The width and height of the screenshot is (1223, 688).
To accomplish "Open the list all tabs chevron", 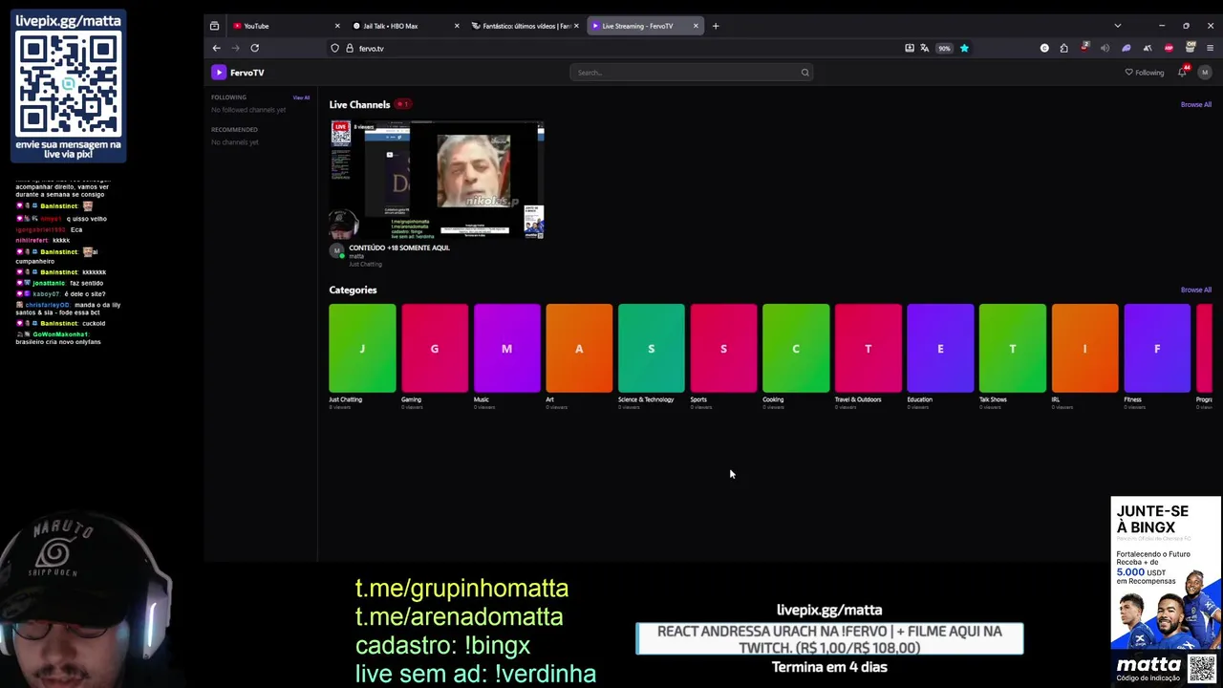I will 1117,26.
